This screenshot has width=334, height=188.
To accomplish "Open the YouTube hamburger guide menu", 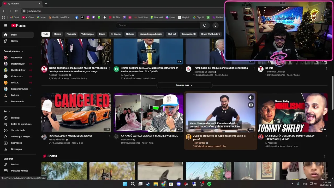I will [x=5, y=25].
